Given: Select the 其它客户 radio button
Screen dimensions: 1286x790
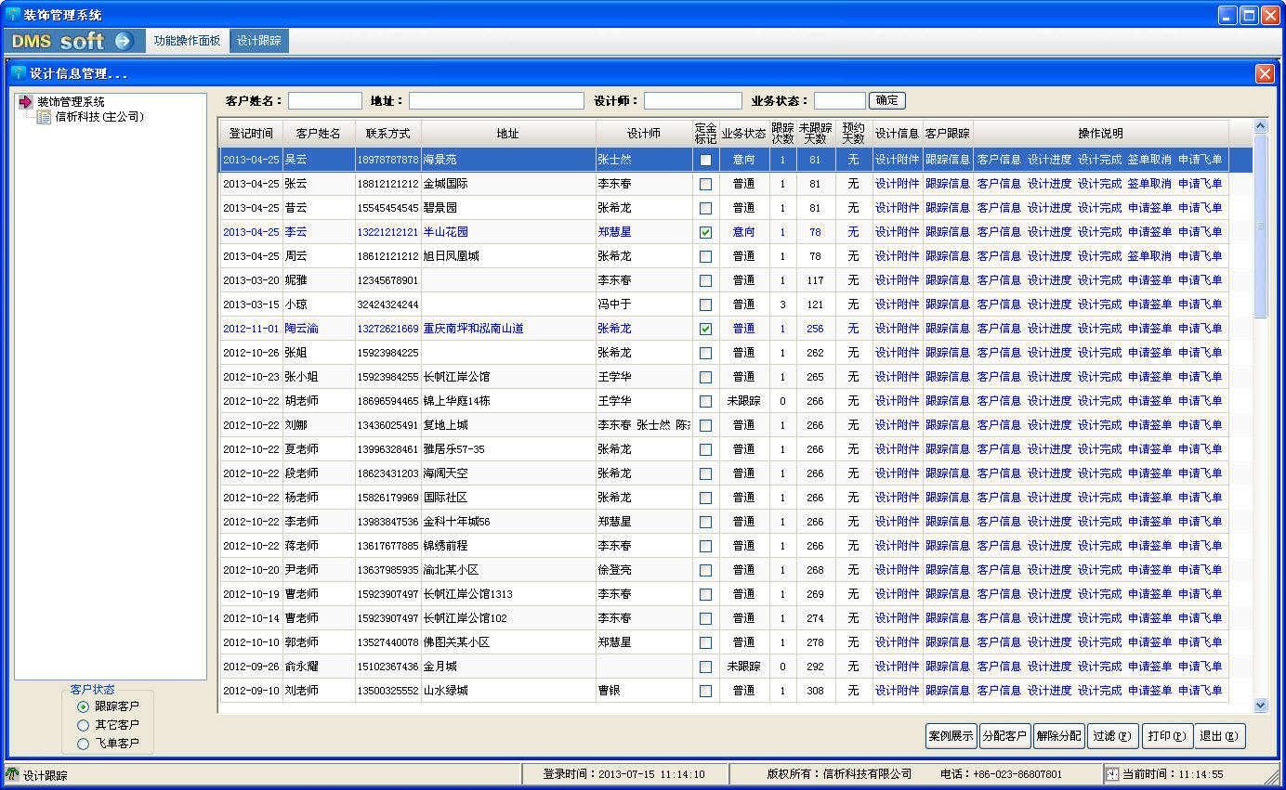Looking at the screenshot, I should pyautogui.click(x=84, y=725).
